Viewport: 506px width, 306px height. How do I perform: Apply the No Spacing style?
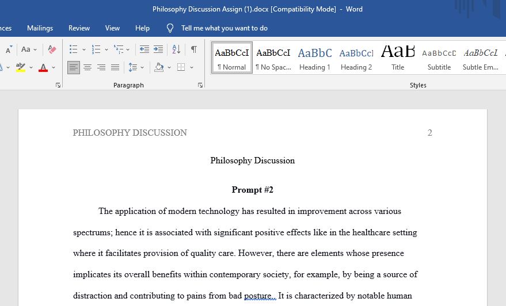pos(273,58)
